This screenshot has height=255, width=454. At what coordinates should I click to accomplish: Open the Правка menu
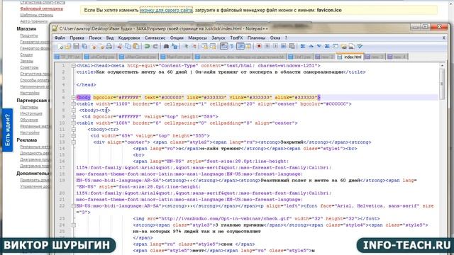click(77, 38)
